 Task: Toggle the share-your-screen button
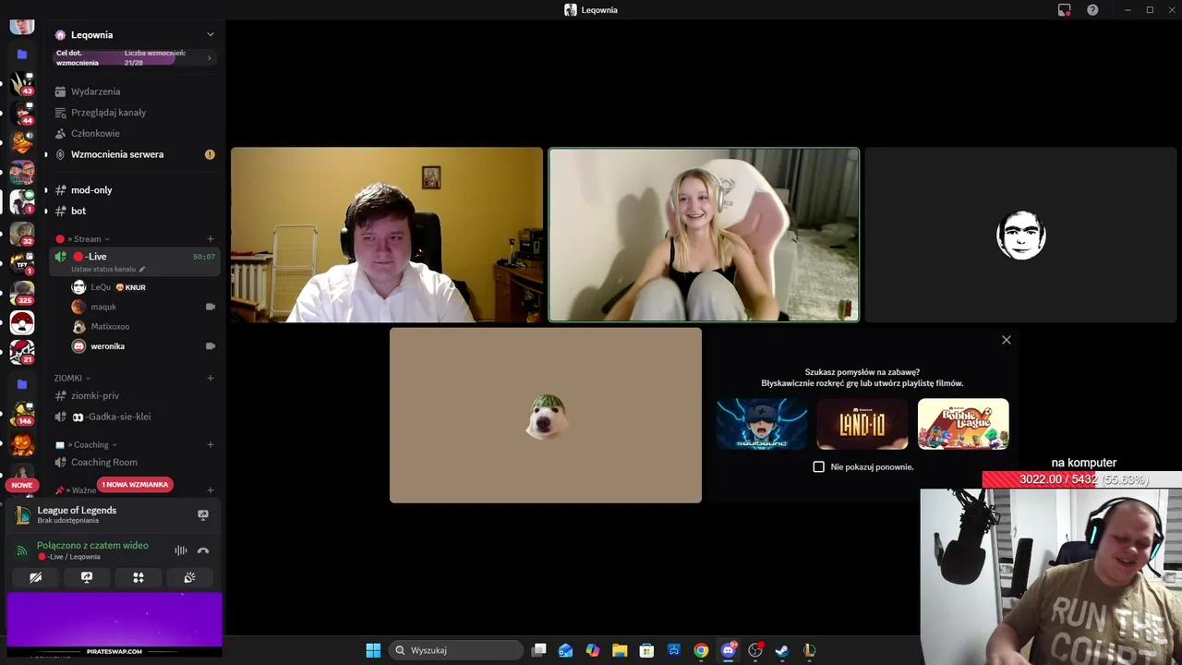(87, 577)
